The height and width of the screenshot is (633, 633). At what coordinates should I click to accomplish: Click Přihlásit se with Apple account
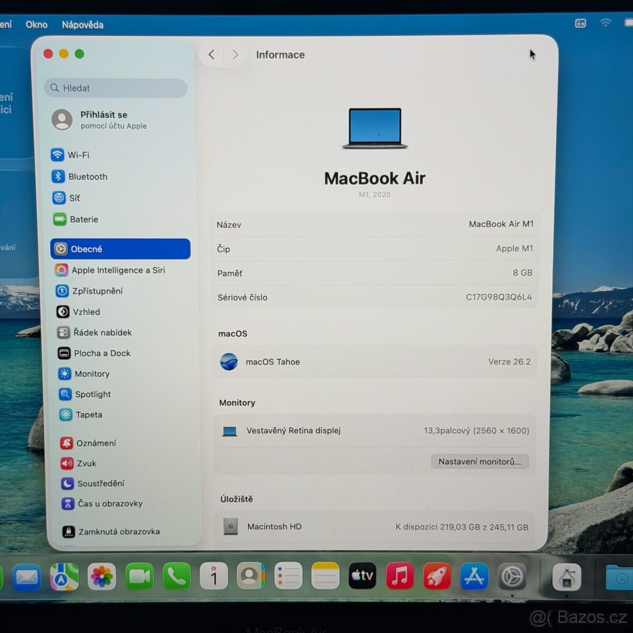click(100, 120)
